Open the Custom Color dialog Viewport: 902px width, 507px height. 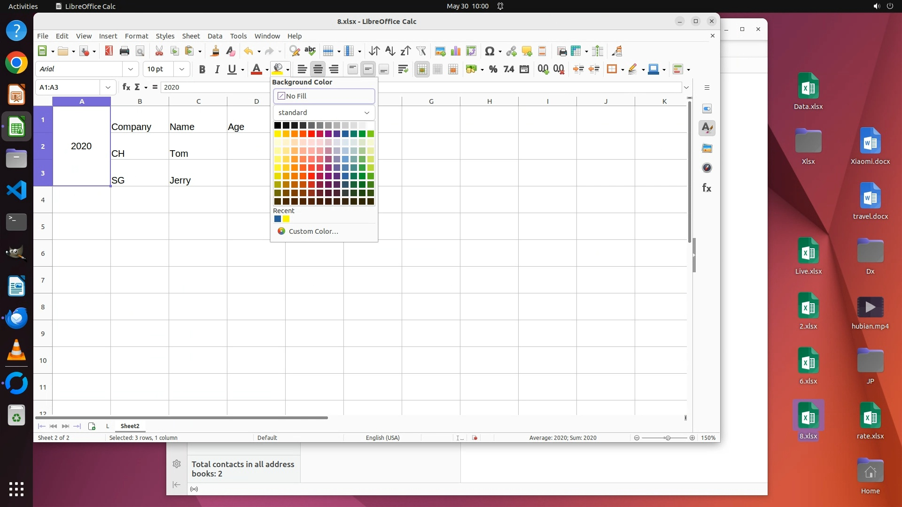313,231
